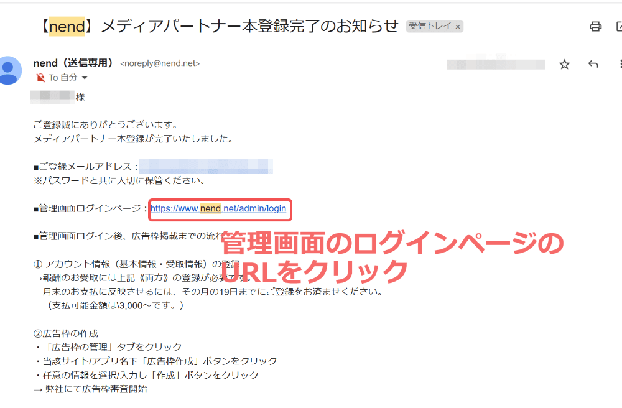Click the sender name nend（送信専用）

(x=73, y=63)
